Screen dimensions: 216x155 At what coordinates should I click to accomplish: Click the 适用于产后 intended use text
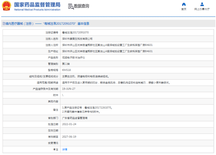(x=116, y=83)
